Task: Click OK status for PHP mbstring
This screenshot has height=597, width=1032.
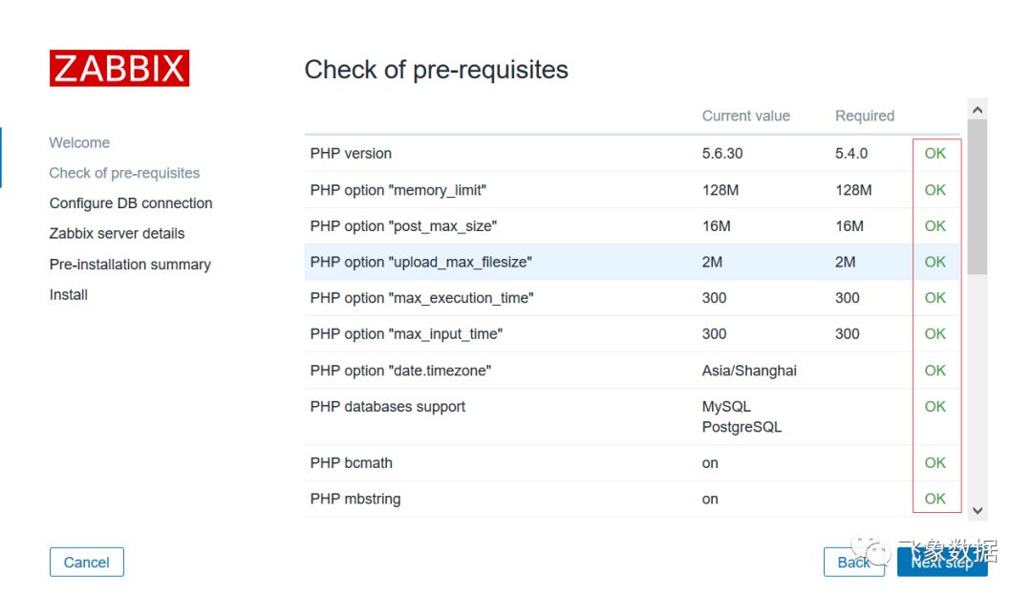Action: coord(935,499)
